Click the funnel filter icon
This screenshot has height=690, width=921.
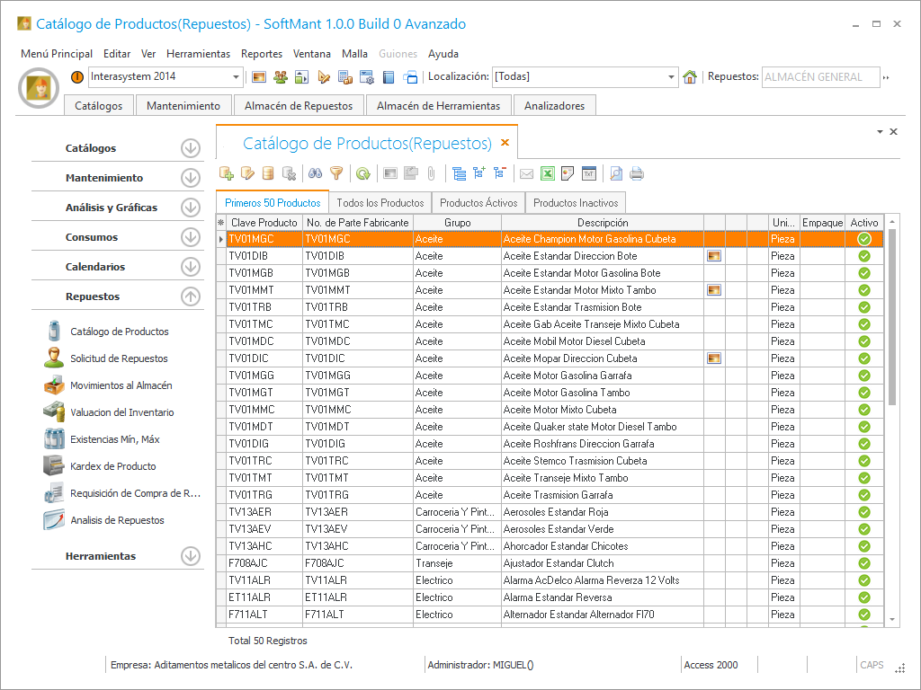pos(336,173)
